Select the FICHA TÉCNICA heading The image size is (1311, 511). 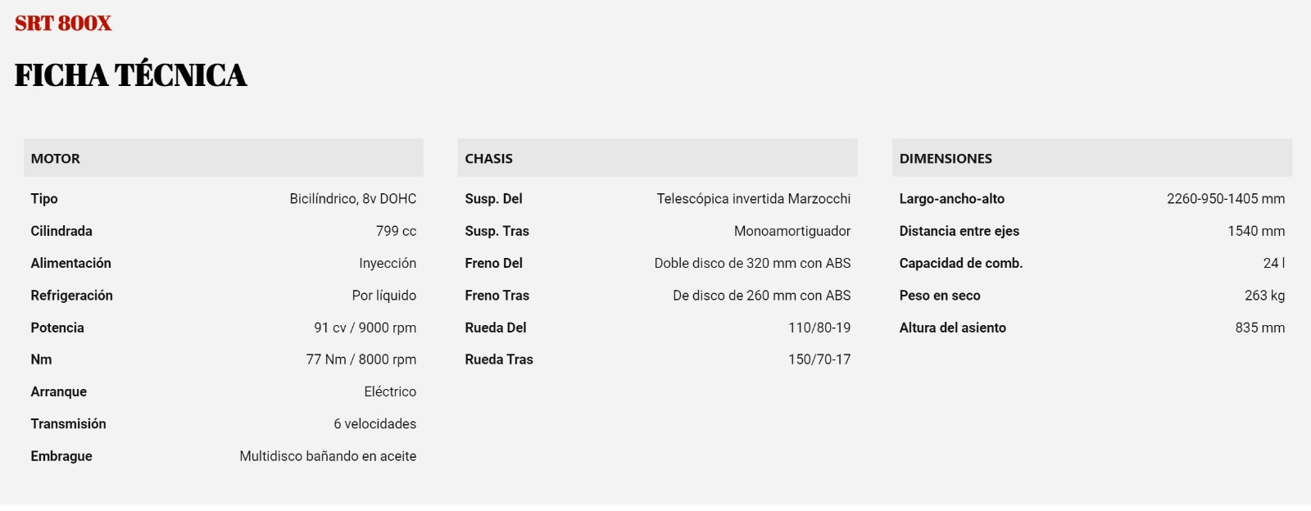(130, 75)
